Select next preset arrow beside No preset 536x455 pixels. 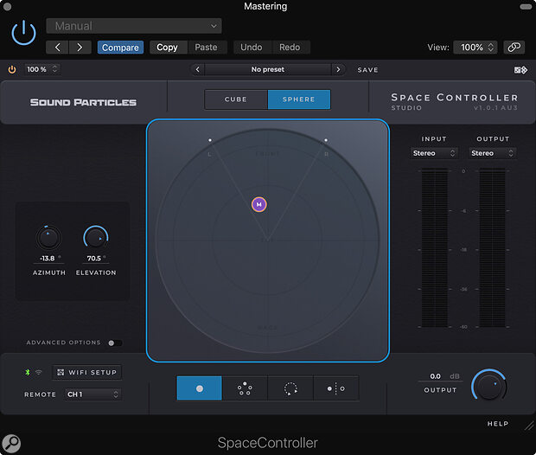[338, 69]
